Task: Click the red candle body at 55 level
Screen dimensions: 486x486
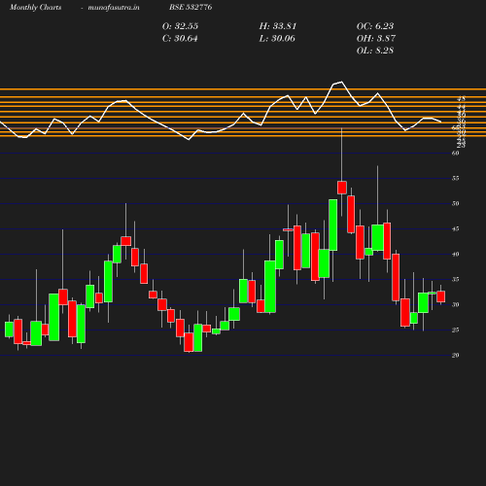Action: (342, 188)
